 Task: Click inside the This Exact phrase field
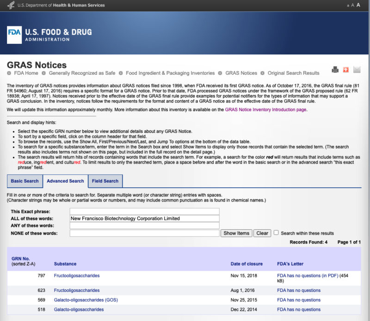click(x=144, y=211)
